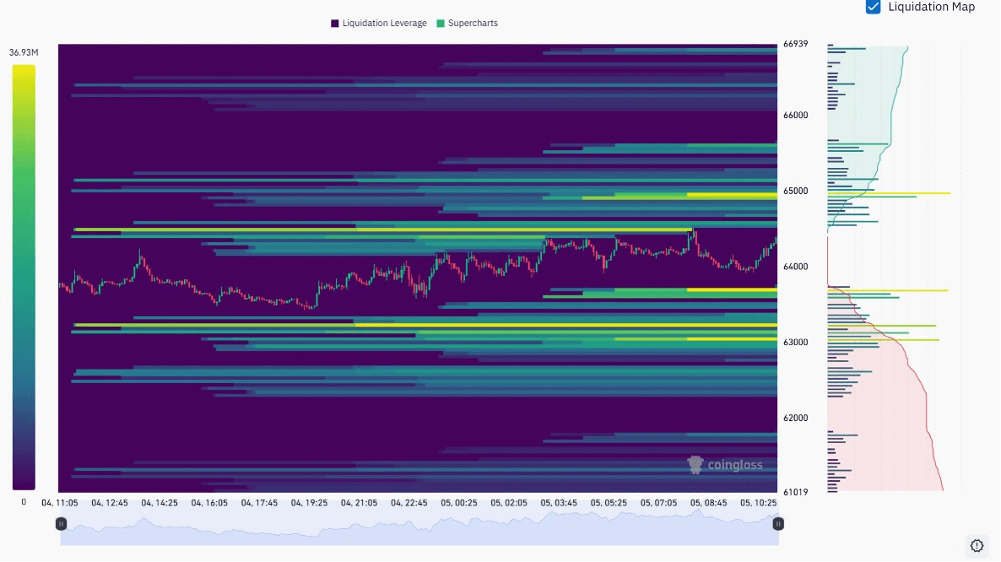
Task: Click the 05, 10:25 time label
Action: [759, 503]
